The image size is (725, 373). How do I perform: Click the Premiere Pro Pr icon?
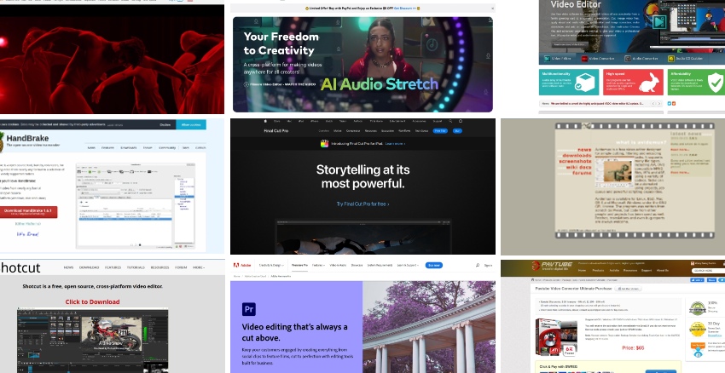pyautogui.click(x=249, y=309)
